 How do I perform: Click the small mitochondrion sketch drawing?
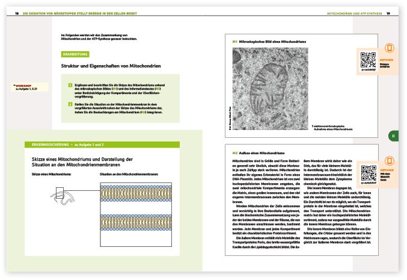click(63, 198)
